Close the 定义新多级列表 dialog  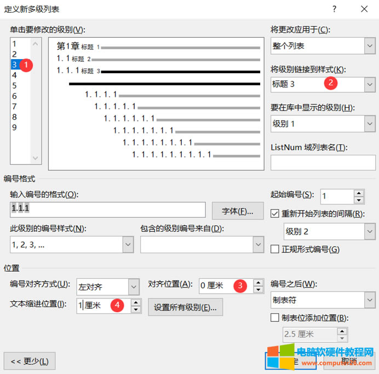tap(364, 9)
